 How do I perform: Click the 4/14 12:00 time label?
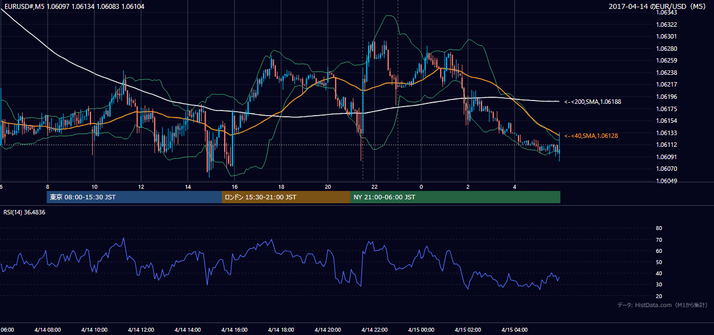tap(141, 329)
